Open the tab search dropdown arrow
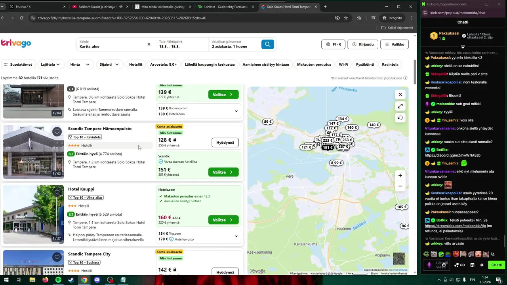Viewport: 507px width, 285px height. coord(3,7)
